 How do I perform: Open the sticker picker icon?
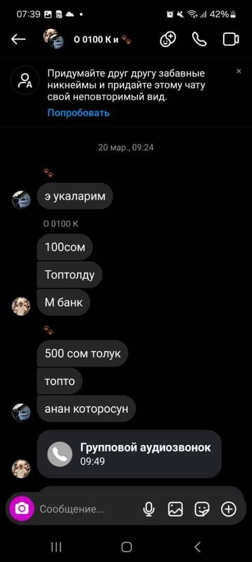pyautogui.click(x=202, y=509)
